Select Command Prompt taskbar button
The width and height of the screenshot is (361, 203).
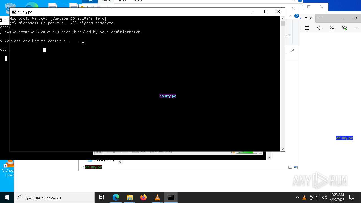(171, 197)
